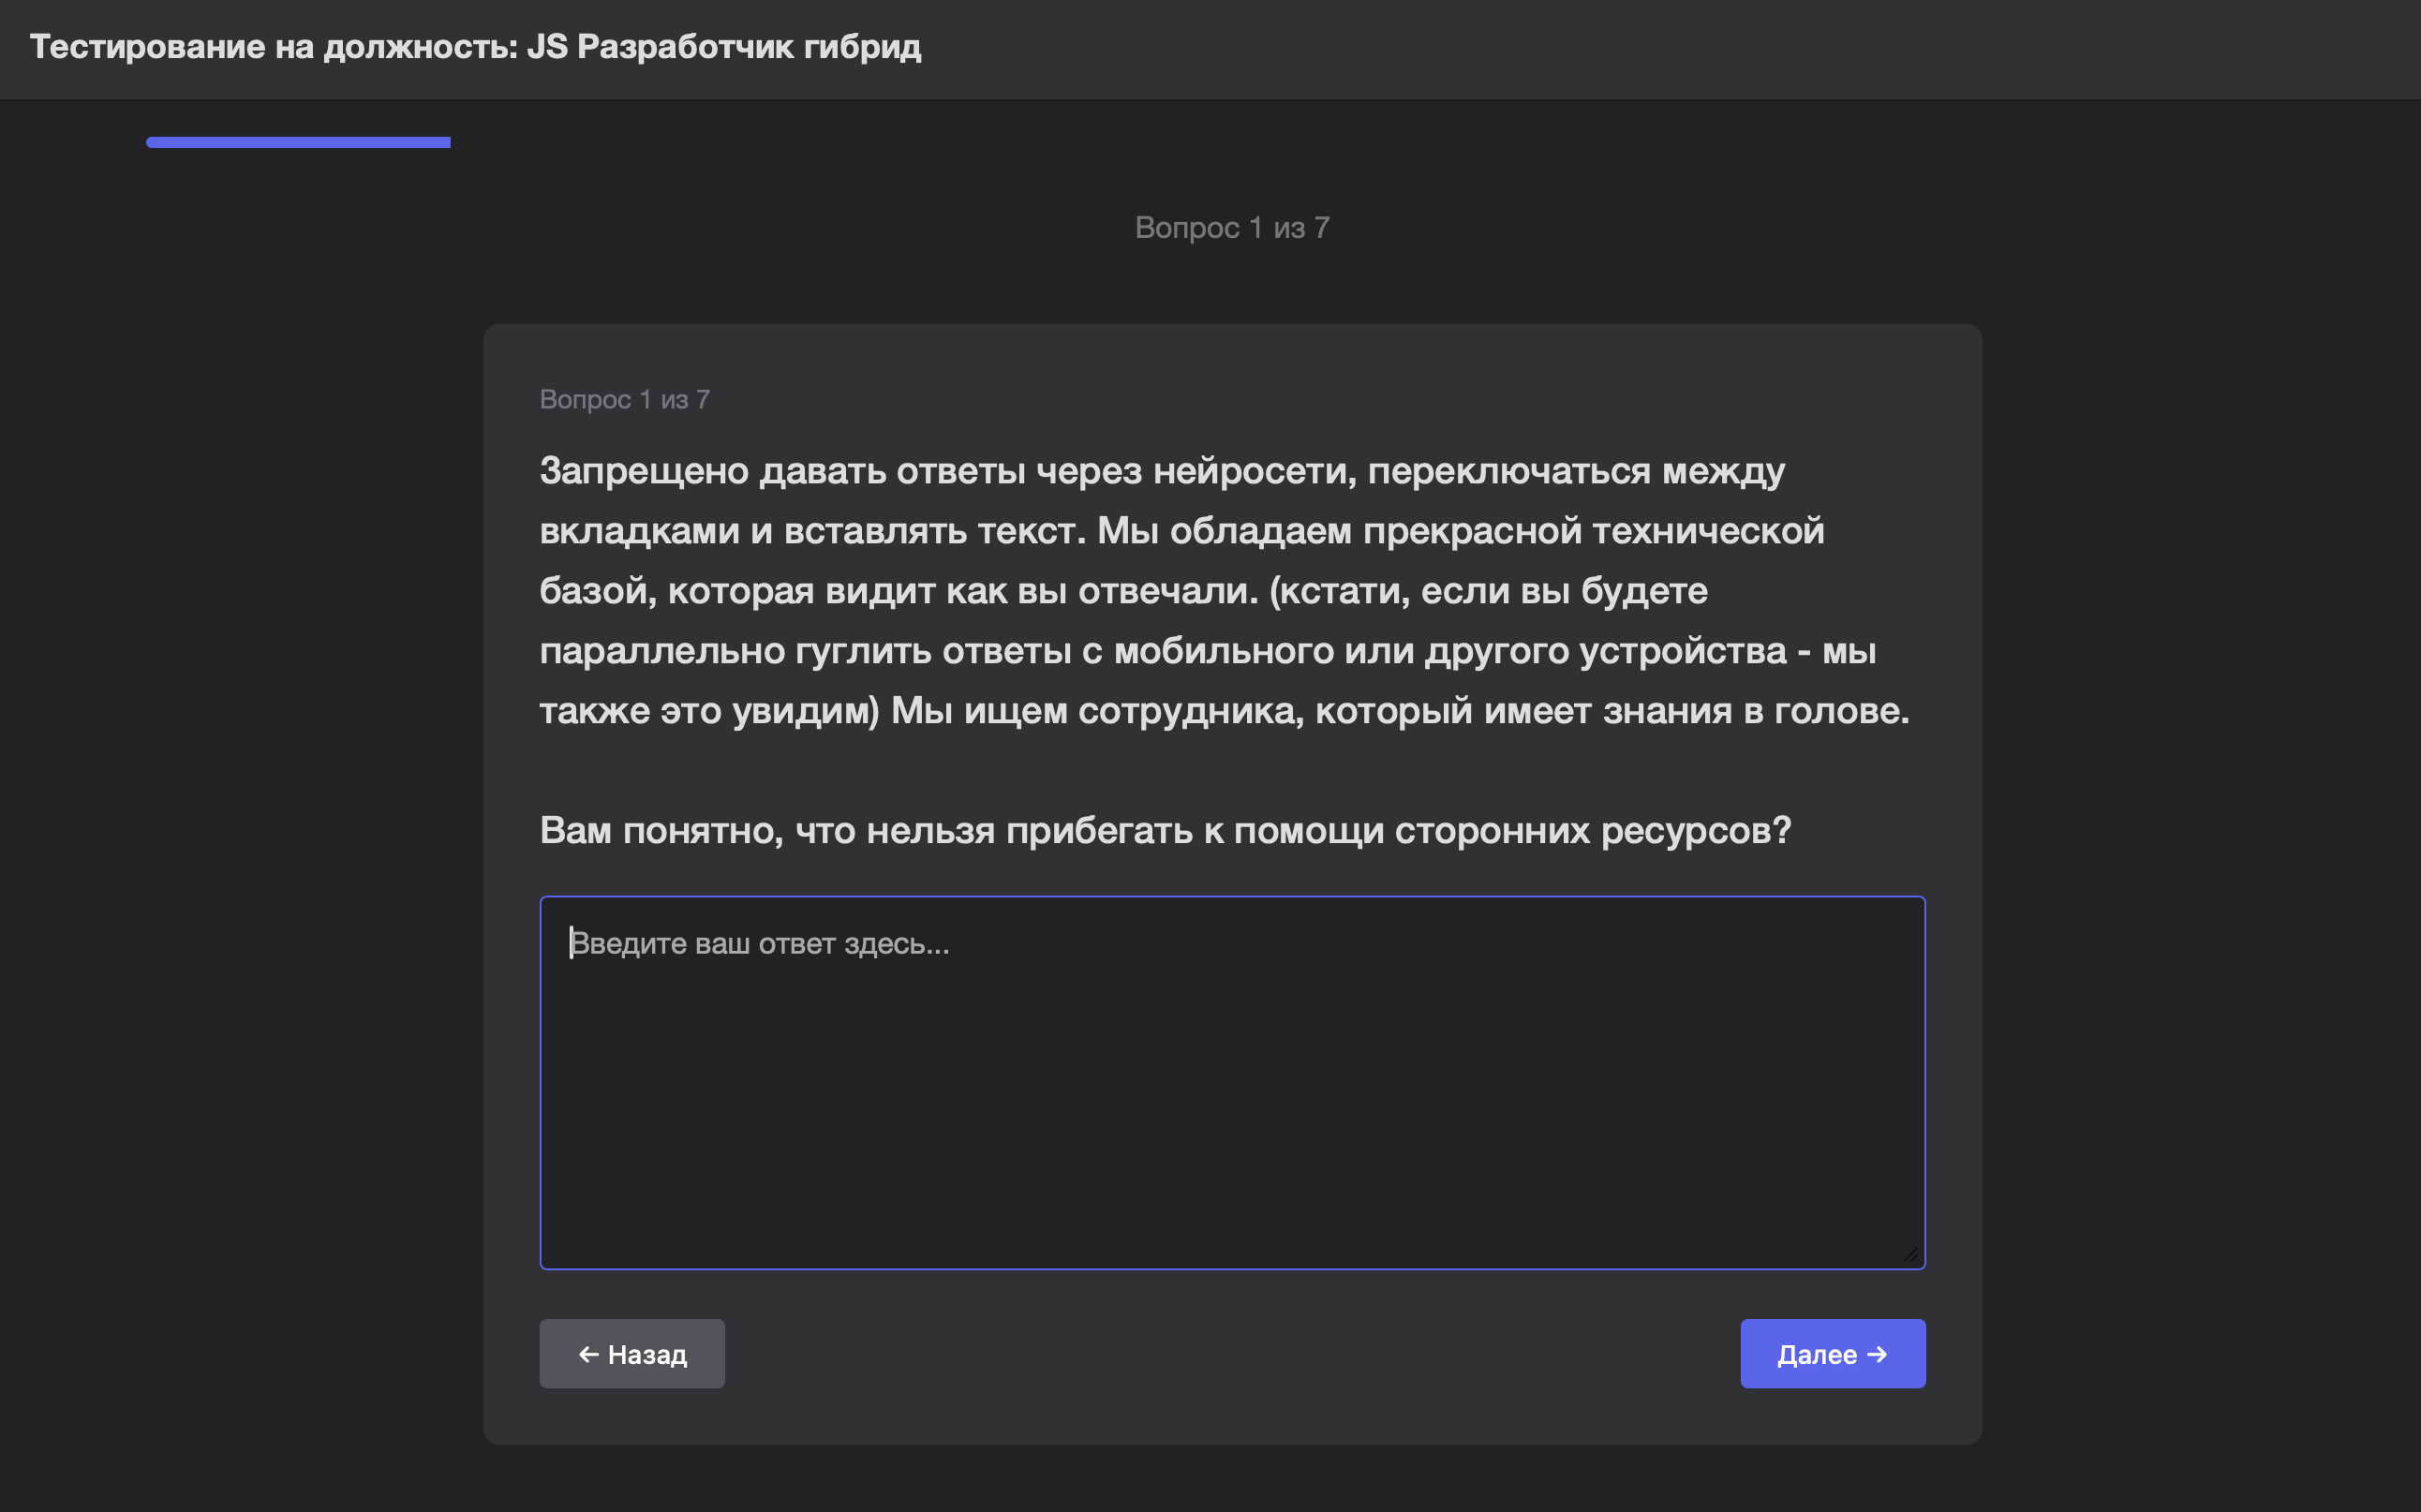The image size is (2421, 1512).
Task: Click the right arrow icon beside Далее
Action: point(1877,1354)
